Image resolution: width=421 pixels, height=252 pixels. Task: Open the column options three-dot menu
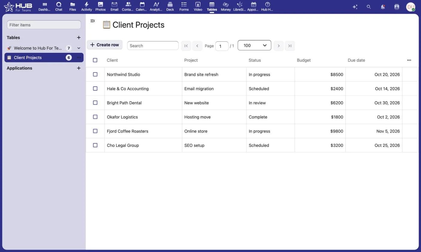(x=409, y=60)
